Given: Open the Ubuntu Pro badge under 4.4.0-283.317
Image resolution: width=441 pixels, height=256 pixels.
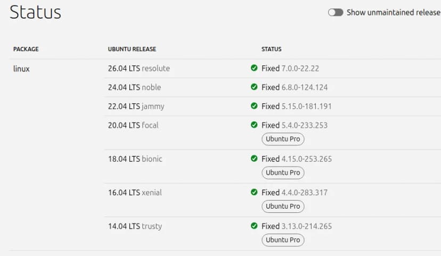Looking at the screenshot, I should 283,207.
